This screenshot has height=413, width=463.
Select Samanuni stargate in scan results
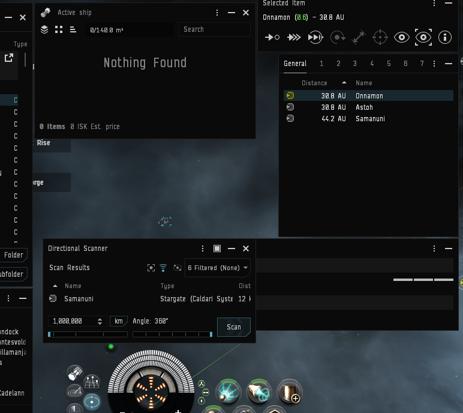click(x=150, y=299)
